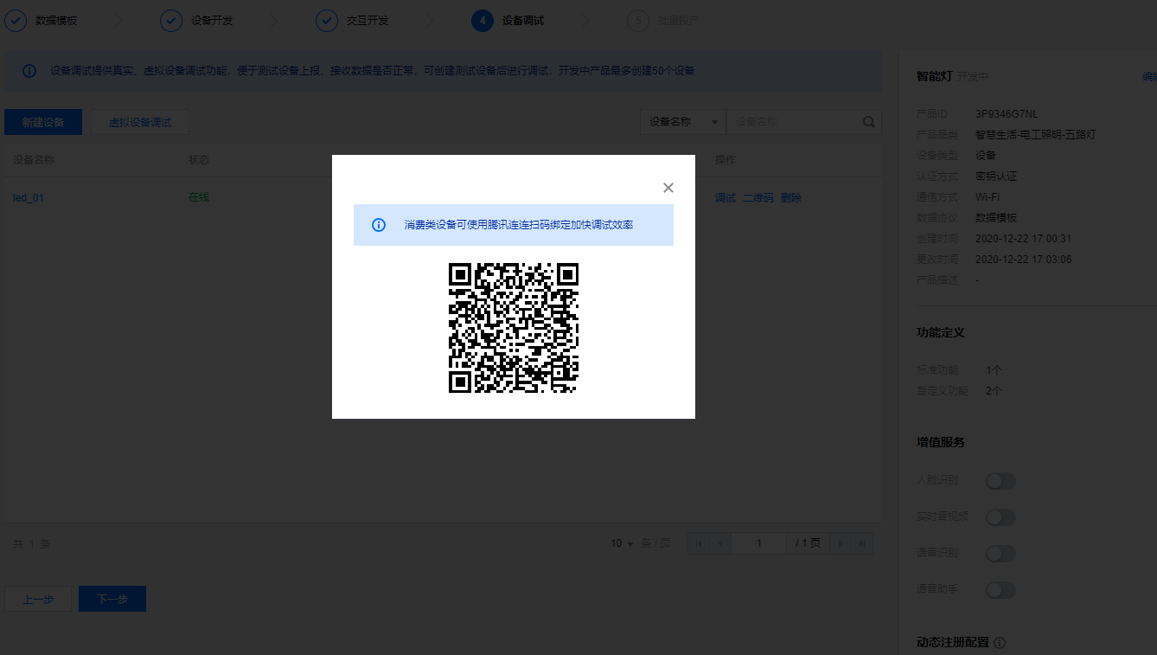This screenshot has width=1157, height=655.
Task: Click the step 4 circle icon
Action: click(x=483, y=20)
